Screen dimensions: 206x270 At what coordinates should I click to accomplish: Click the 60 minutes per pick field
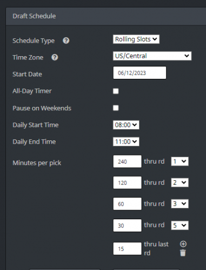click(128, 204)
